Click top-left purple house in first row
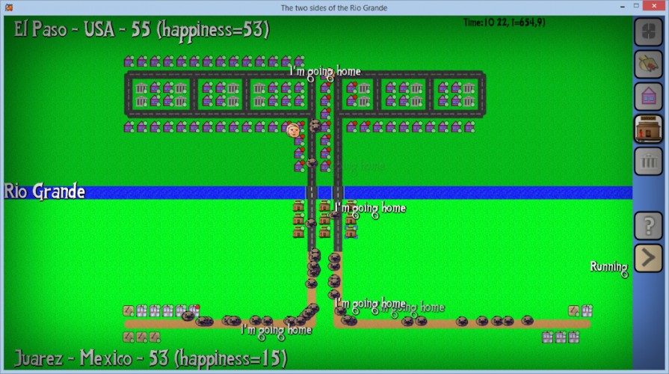Image resolution: width=669 pixels, height=374 pixels. click(x=129, y=61)
